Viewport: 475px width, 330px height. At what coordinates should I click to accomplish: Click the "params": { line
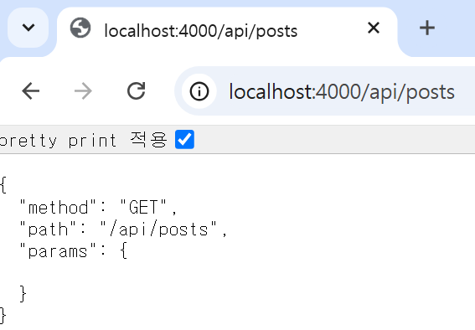74,251
